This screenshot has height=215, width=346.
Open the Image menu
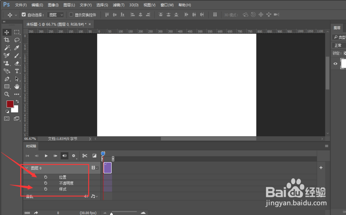point(53,5)
